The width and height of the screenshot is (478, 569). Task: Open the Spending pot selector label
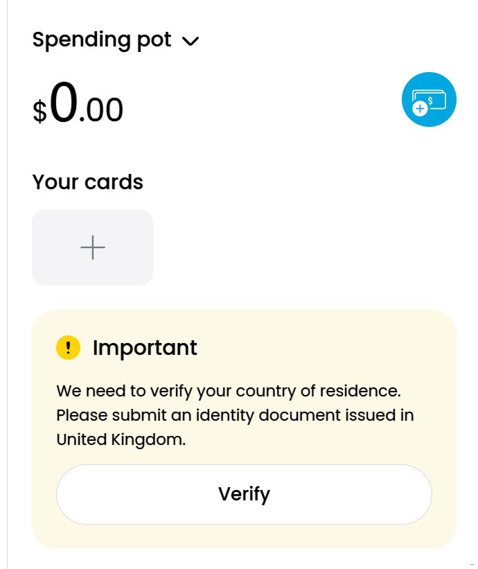coord(102,40)
